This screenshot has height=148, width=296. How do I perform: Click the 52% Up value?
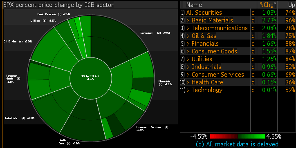point(290,90)
